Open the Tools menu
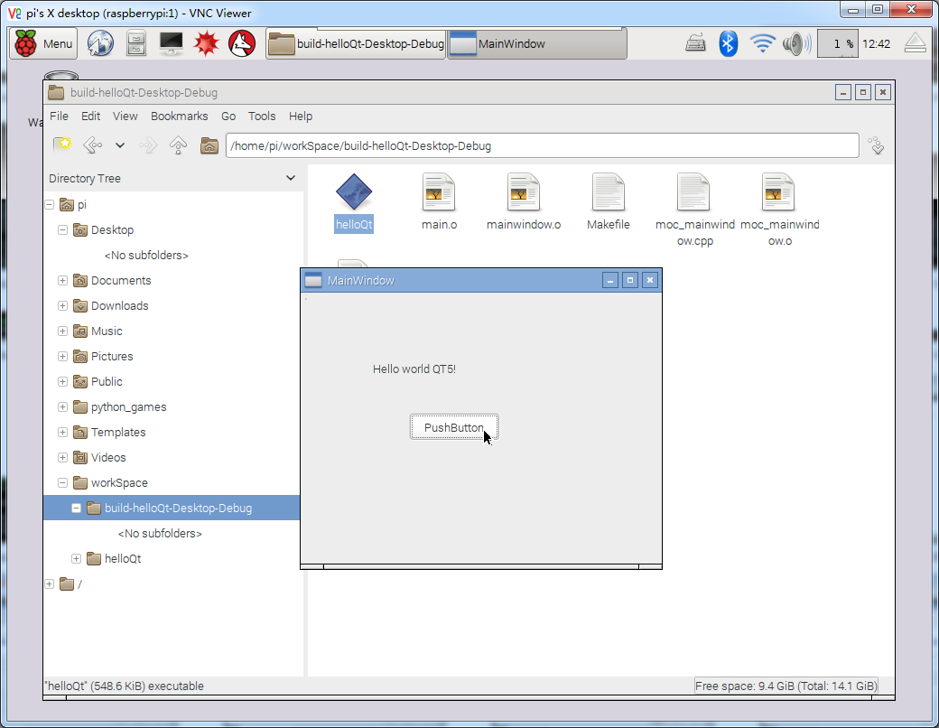The width and height of the screenshot is (939, 728). [x=262, y=117]
